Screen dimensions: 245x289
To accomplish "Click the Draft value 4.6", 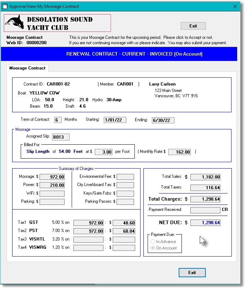I will point(82,106).
